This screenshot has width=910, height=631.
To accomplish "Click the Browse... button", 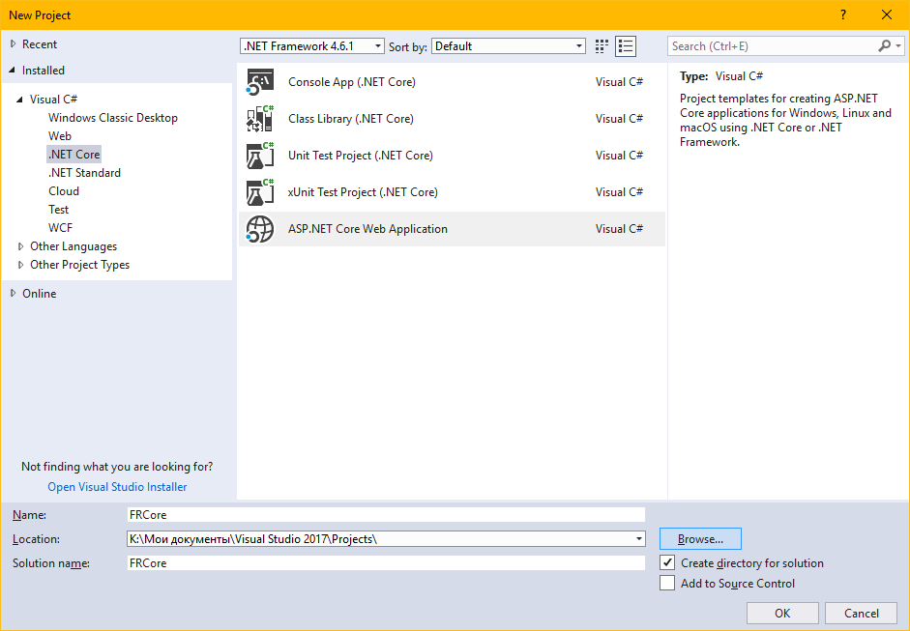I will point(700,539).
